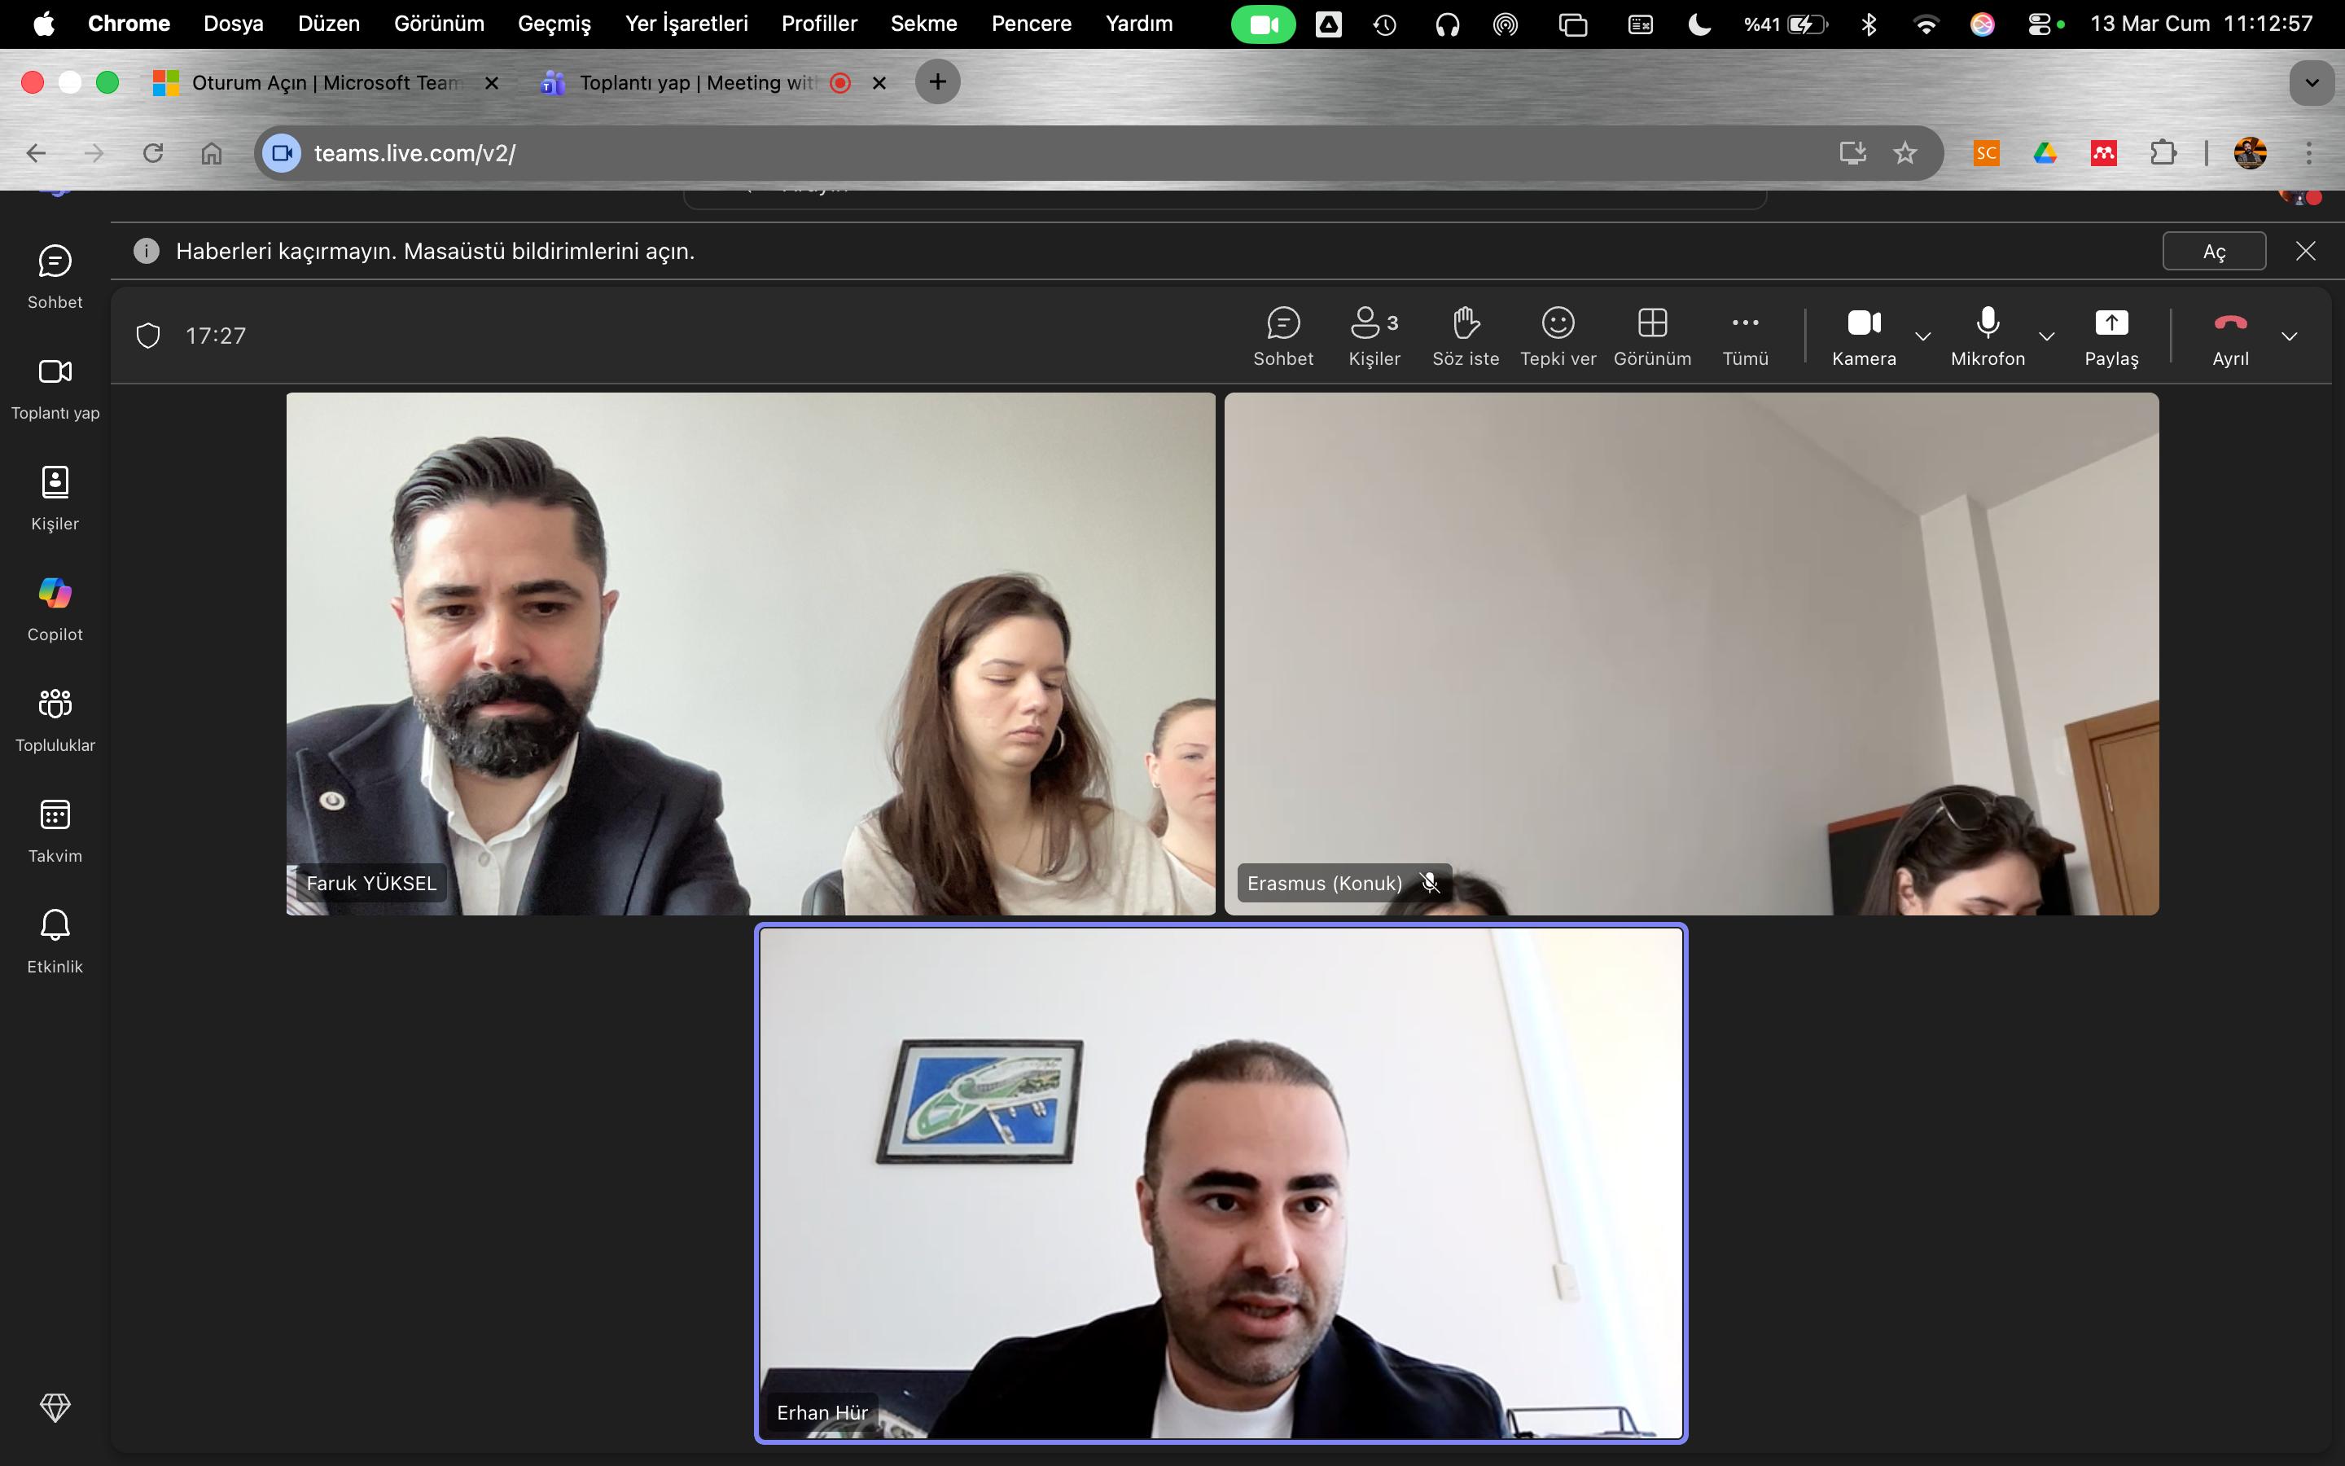Raise hand with Söz iste

pyautogui.click(x=1465, y=336)
